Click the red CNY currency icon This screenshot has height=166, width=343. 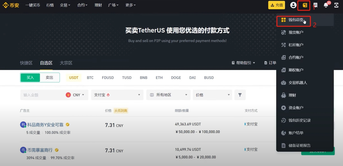(68, 95)
